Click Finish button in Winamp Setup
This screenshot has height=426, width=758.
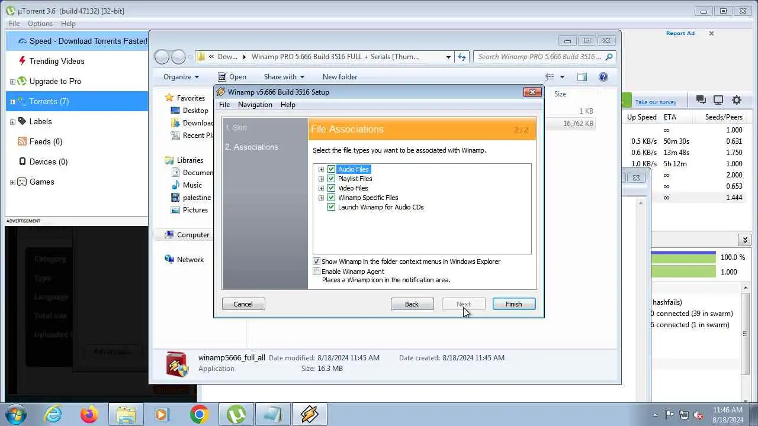point(514,304)
